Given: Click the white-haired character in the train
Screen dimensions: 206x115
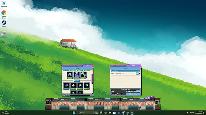Looking at the screenshot, I should click(x=140, y=106).
